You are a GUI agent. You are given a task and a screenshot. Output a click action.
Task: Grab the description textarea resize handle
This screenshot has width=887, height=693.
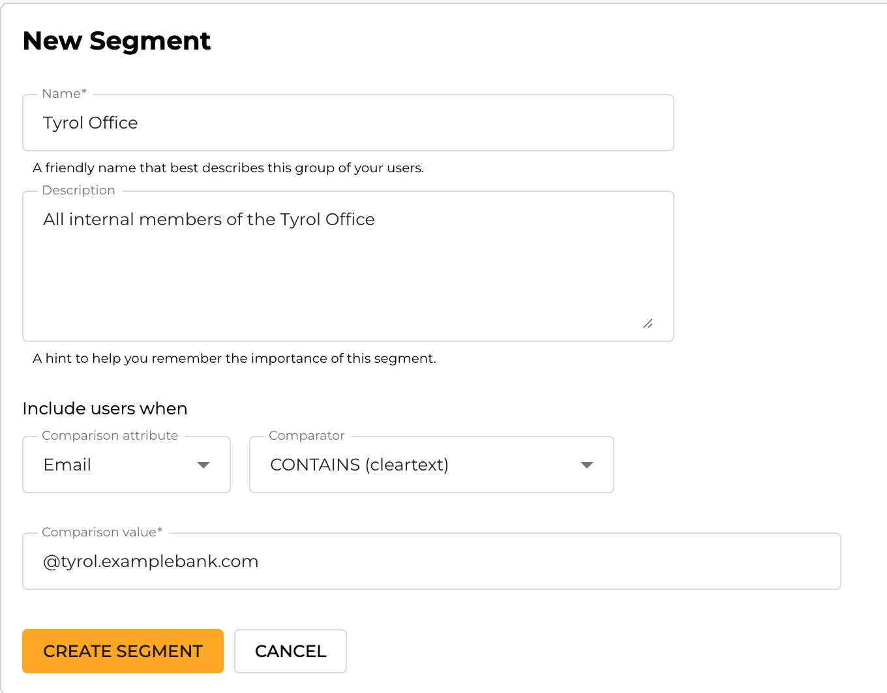coord(648,324)
